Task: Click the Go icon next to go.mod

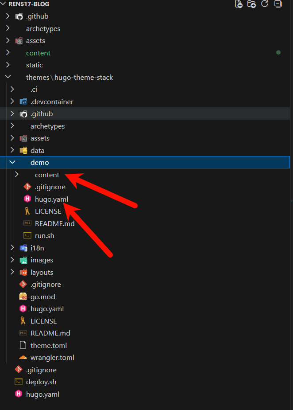Action: click(x=23, y=297)
